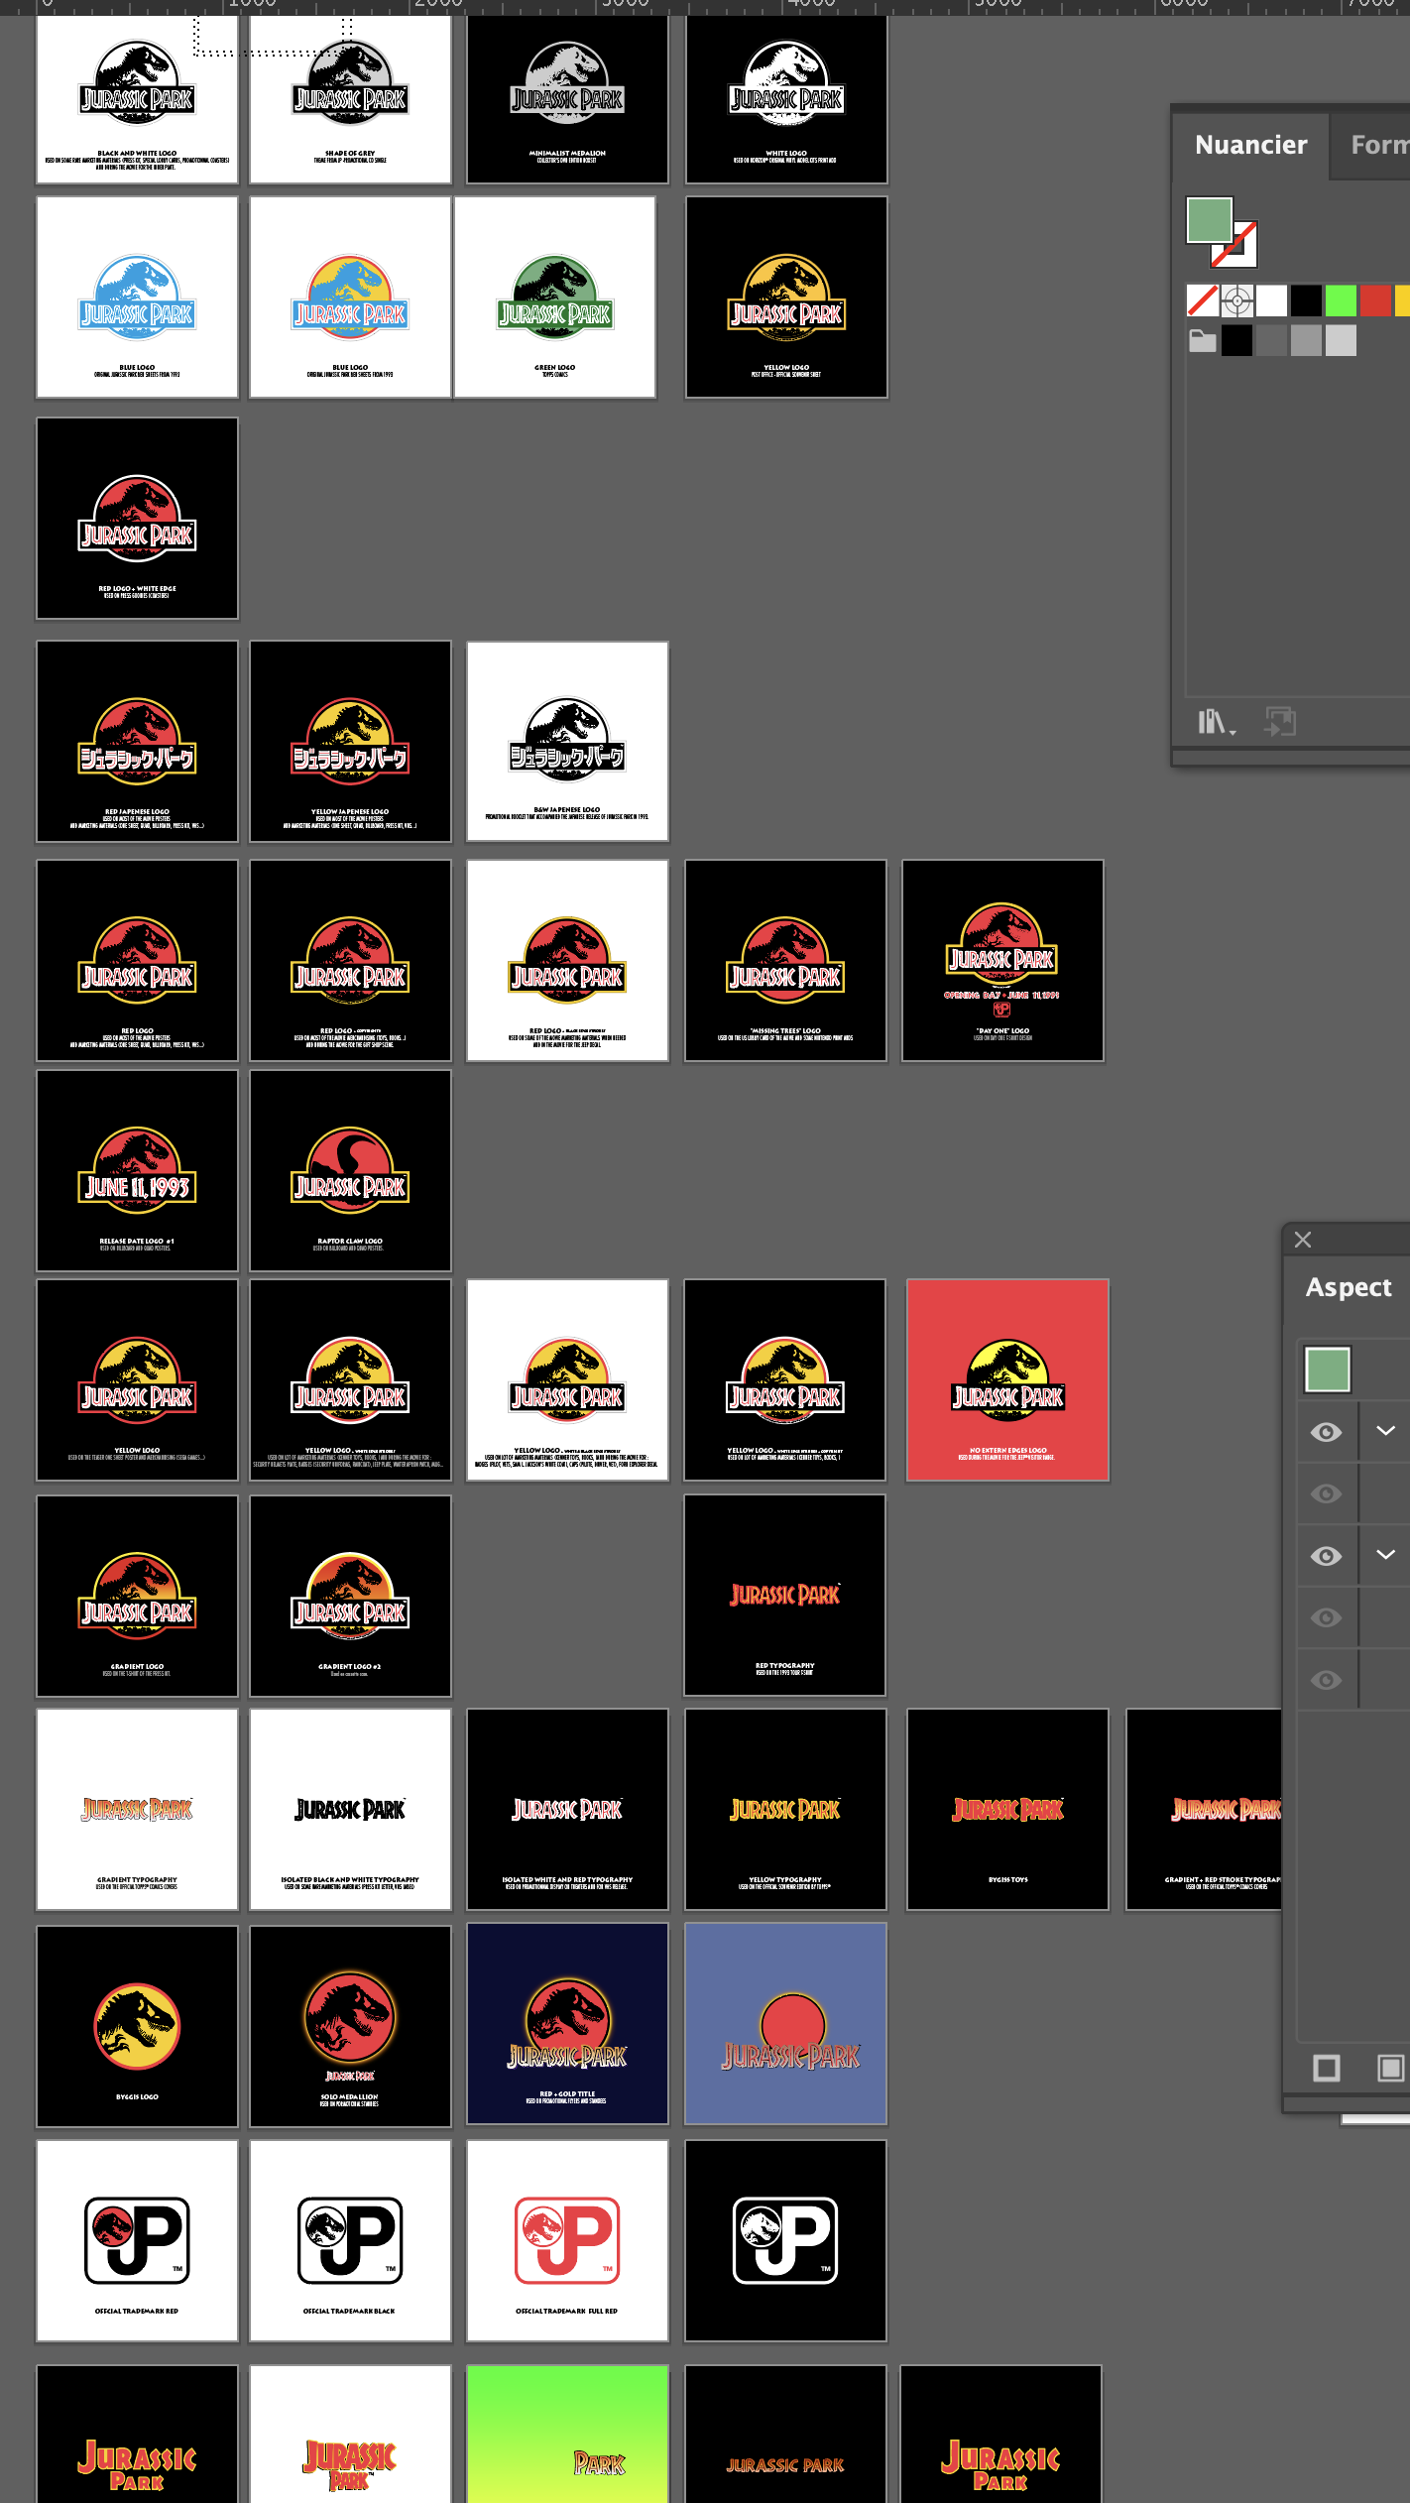The height and width of the screenshot is (2503, 1410).
Task: Select the red No Extern Edges Logo artboard
Action: point(1007,1379)
